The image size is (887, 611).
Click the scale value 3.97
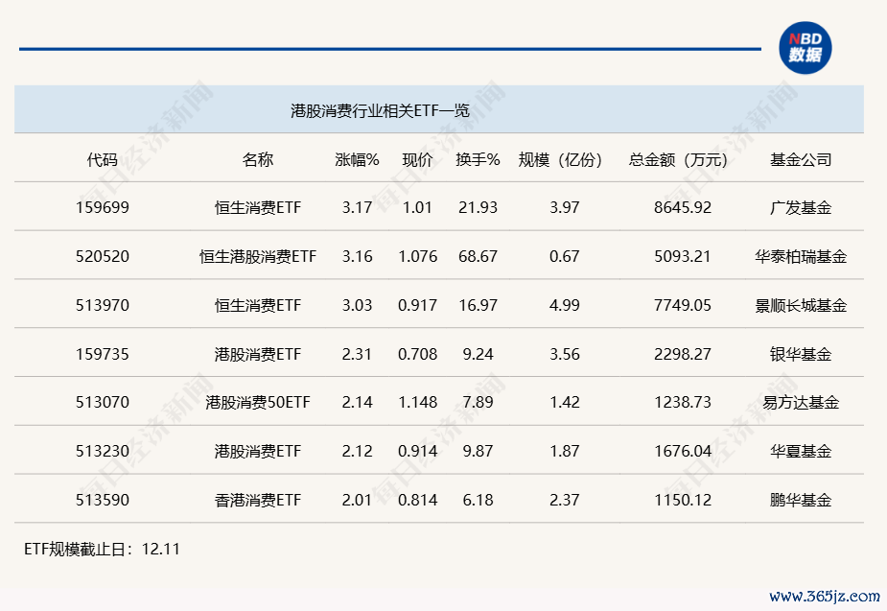[565, 207]
